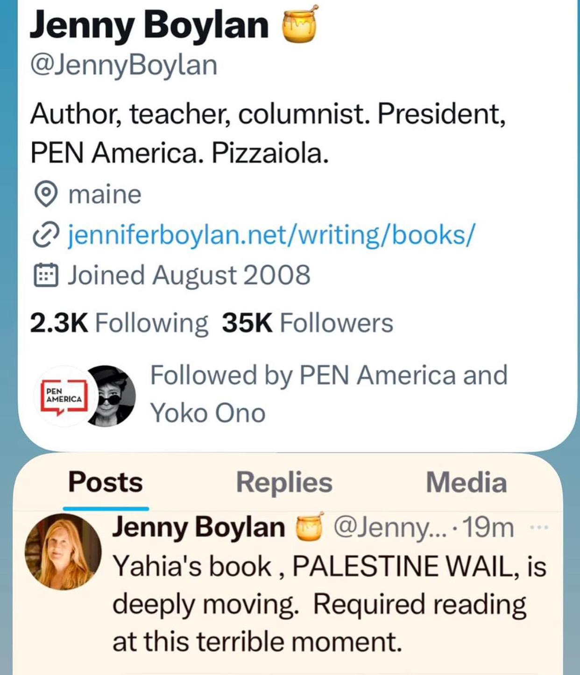Image resolution: width=580 pixels, height=675 pixels.
Task: Select the Posts tab
Action: coord(106,482)
